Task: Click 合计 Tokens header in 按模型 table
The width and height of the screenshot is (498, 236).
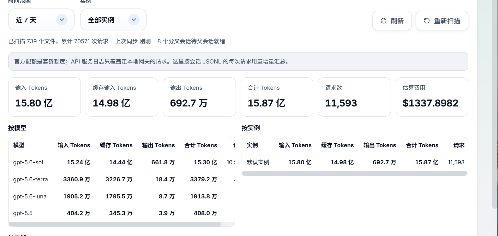Action: point(201,145)
